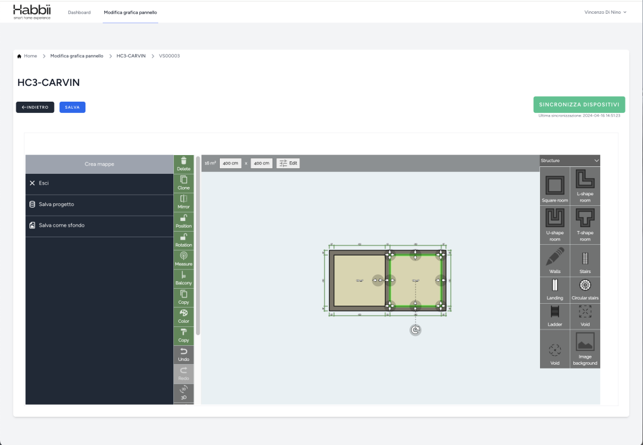Undo the last action

pyautogui.click(x=183, y=355)
